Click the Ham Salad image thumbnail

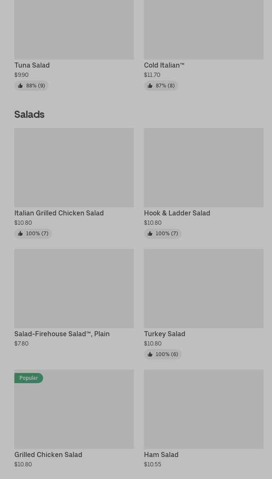pos(204,409)
